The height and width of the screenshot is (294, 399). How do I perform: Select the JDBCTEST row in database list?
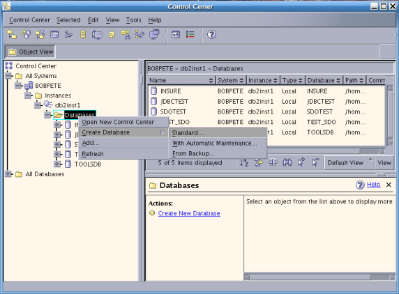pos(266,102)
